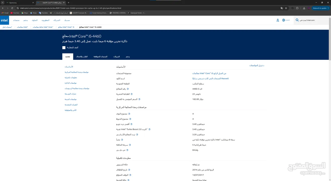Open the Forex Factory bookmark
Screen dimensions: 331x181
(98, 13)
